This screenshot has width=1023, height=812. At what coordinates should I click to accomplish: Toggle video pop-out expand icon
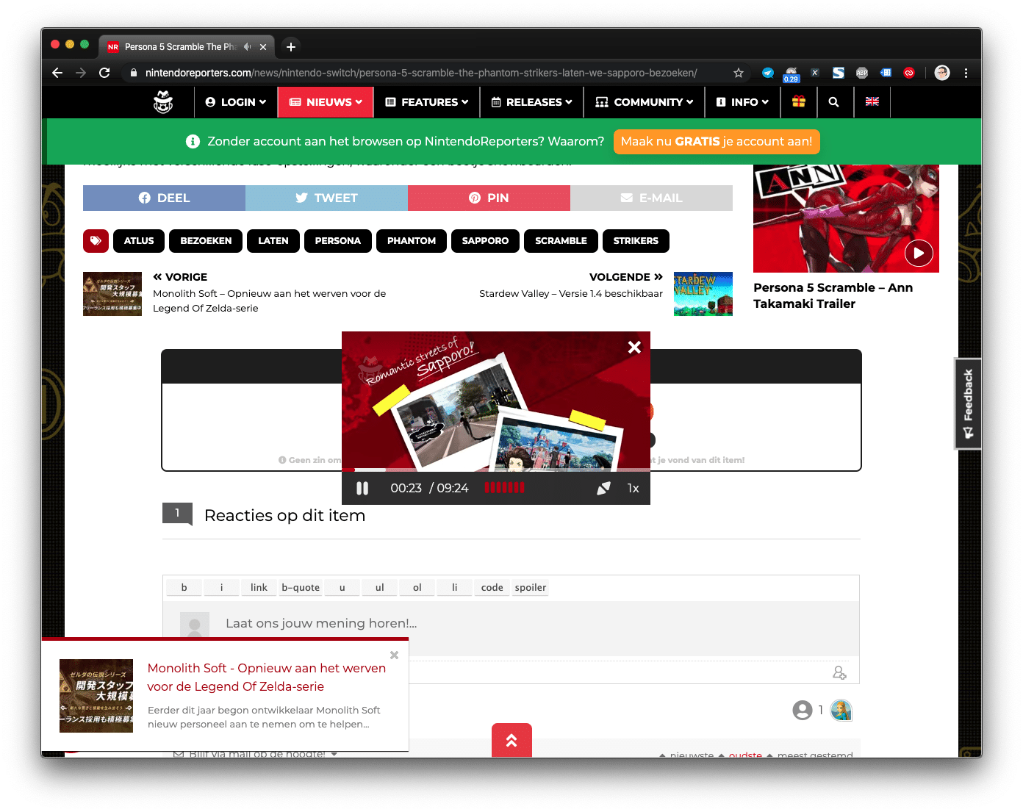[x=603, y=488]
